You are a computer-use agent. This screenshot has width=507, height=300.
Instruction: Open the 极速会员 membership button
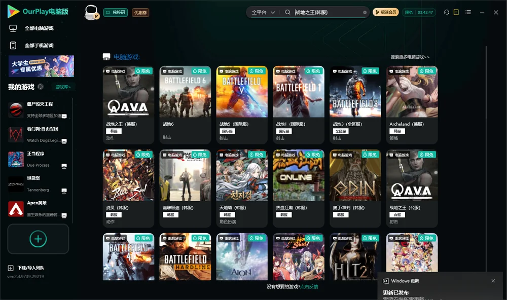(x=386, y=12)
